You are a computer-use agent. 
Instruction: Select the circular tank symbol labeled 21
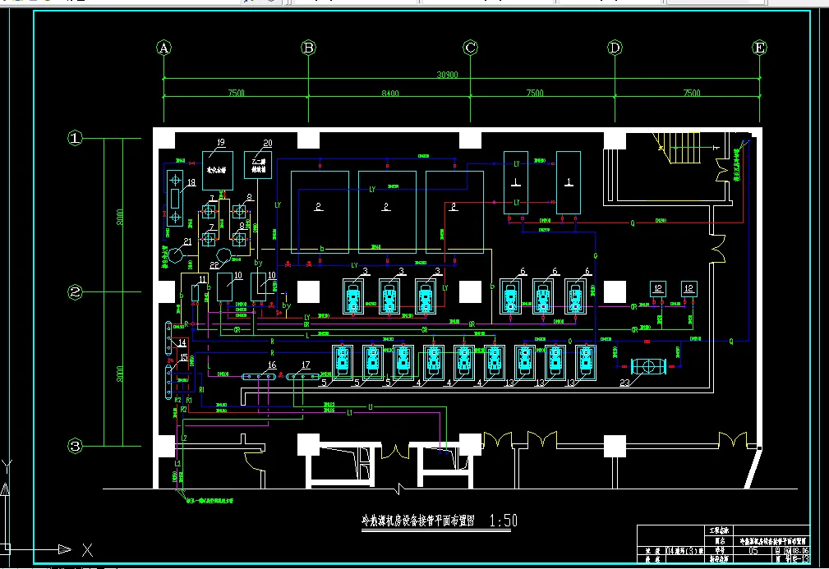pos(176,255)
